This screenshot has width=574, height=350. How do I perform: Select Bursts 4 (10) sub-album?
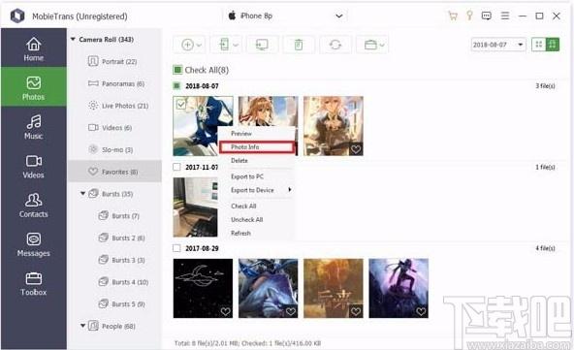coord(115,282)
